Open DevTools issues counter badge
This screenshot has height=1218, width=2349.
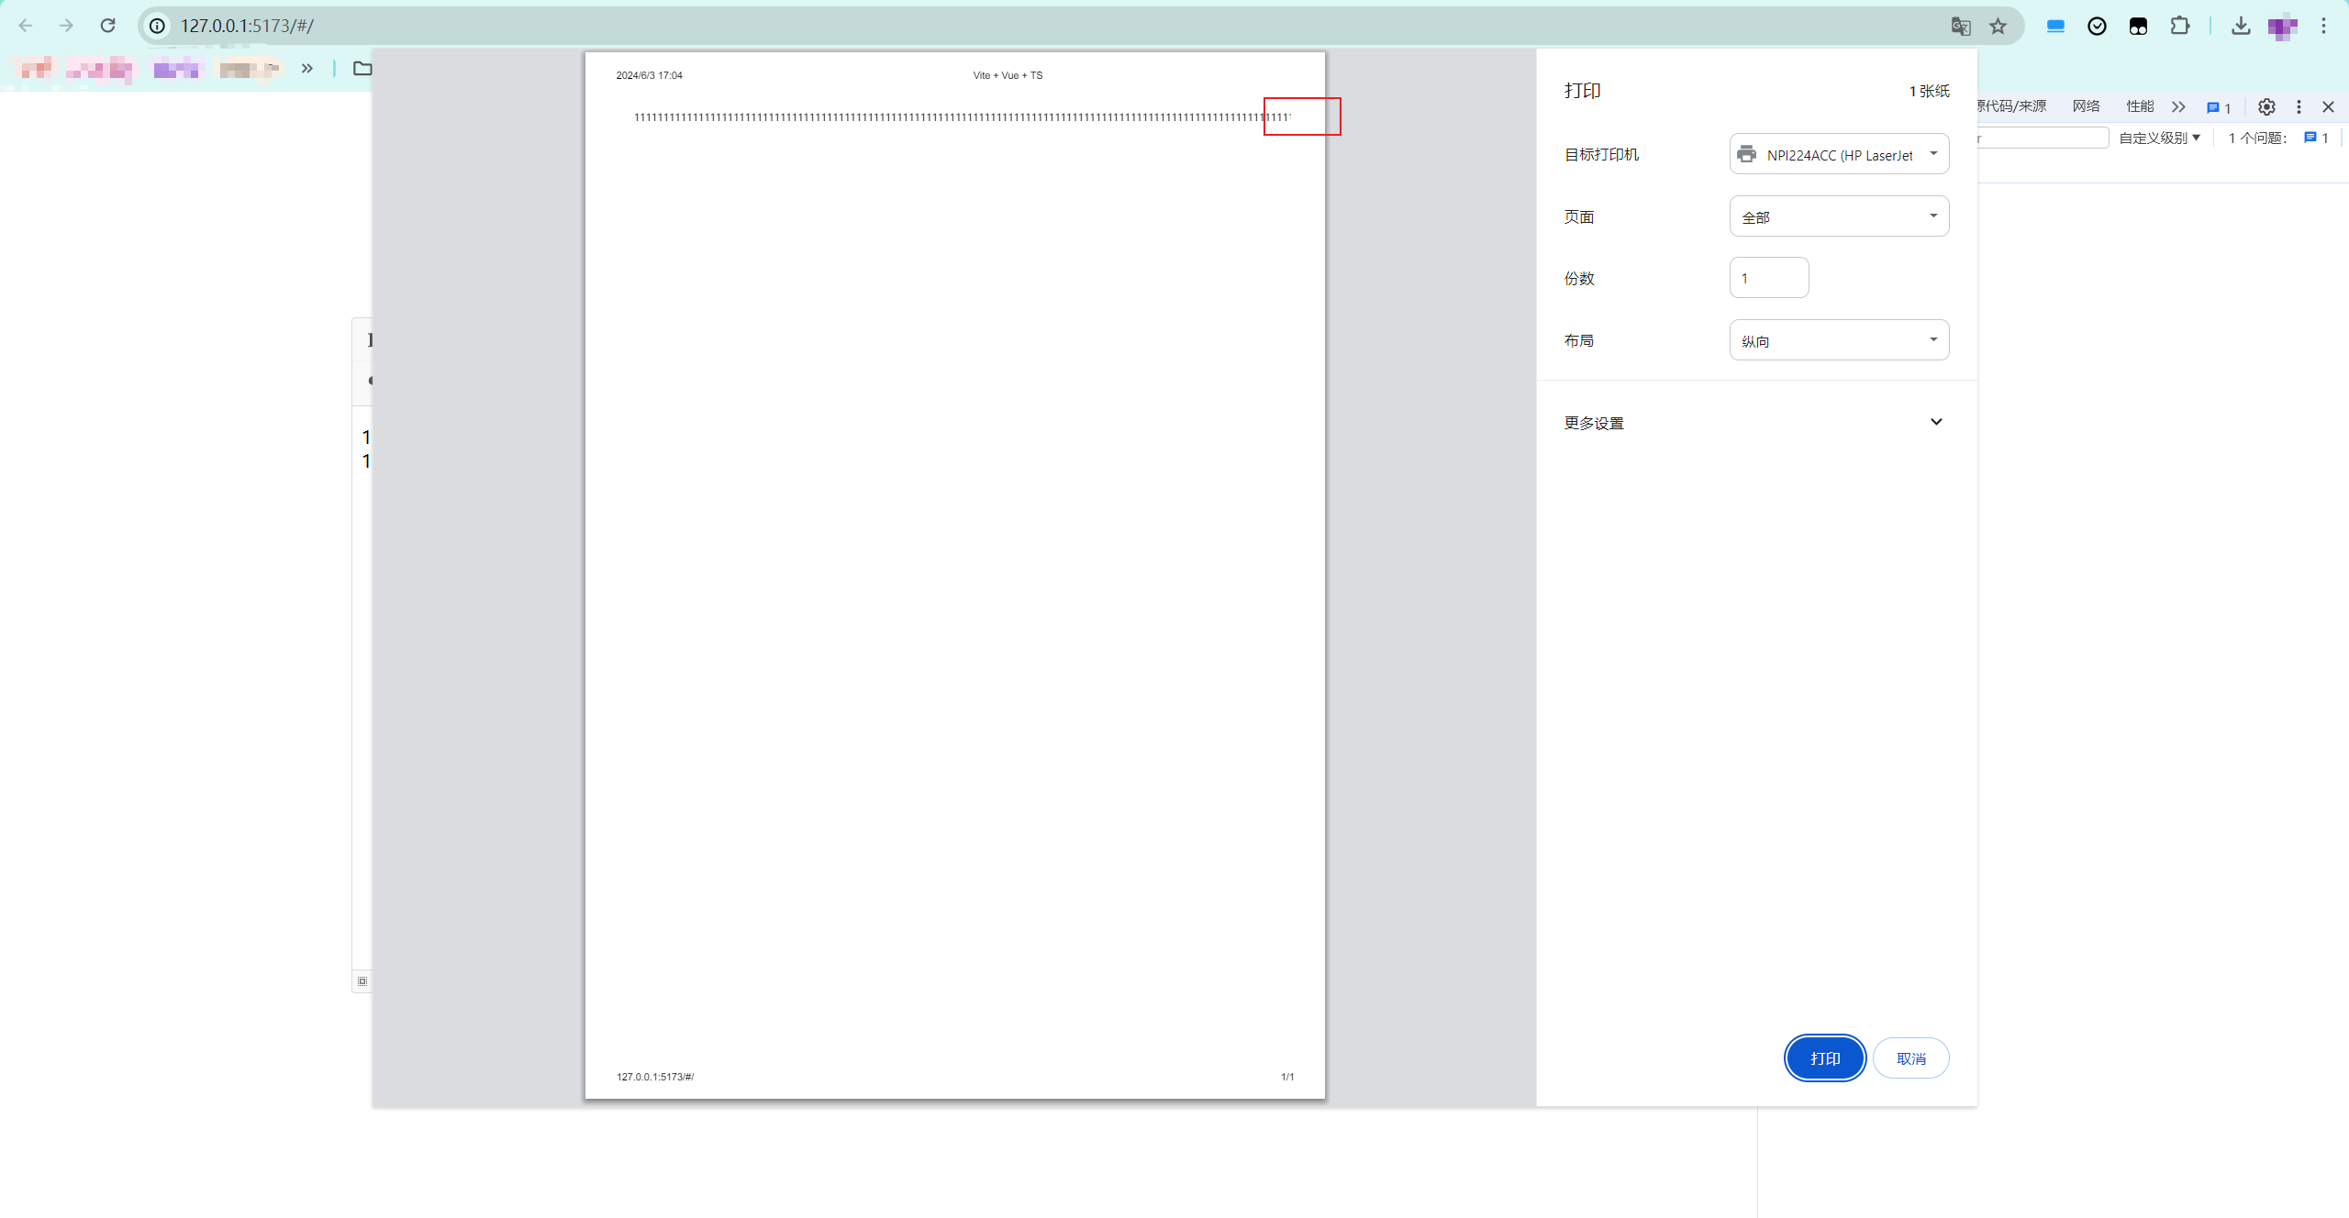[x=2219, y=107]
